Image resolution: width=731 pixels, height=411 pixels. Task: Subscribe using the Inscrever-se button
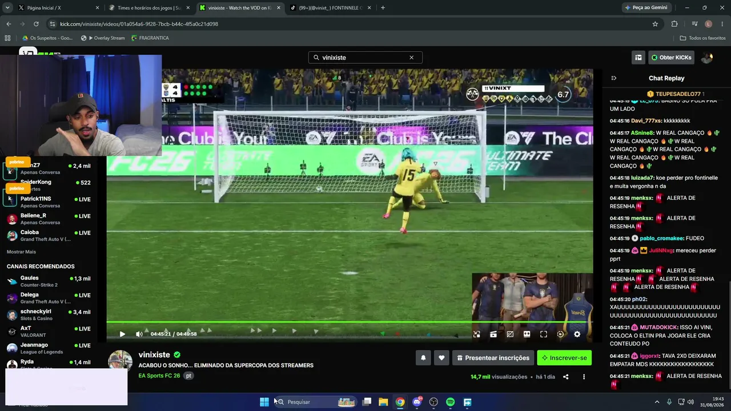coord(564,358)
